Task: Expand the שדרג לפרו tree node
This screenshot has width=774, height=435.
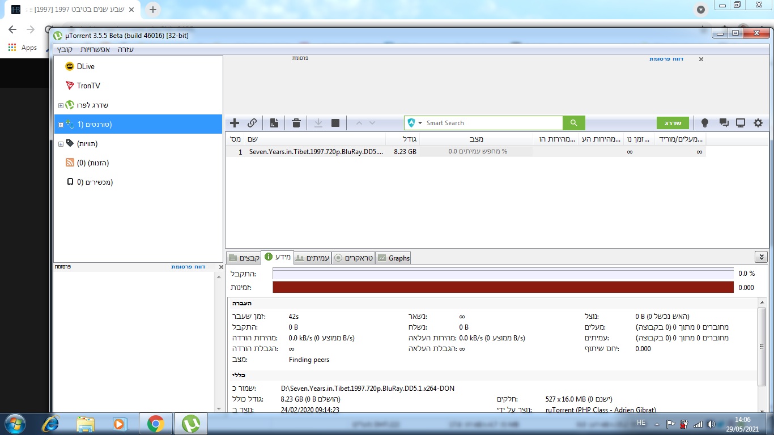Action: [61, 105]
